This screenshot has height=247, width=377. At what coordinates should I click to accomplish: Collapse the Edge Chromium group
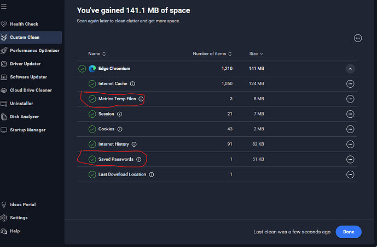350,69
